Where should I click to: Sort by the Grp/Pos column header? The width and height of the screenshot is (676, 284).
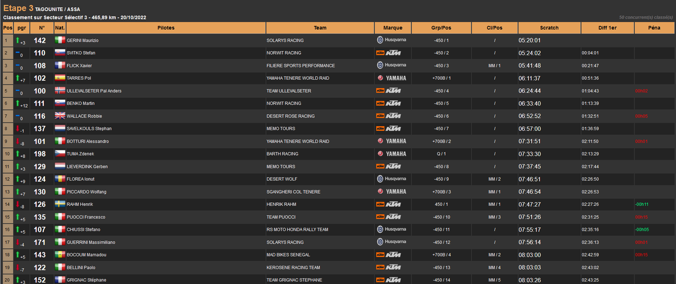(x=442, y=28)
